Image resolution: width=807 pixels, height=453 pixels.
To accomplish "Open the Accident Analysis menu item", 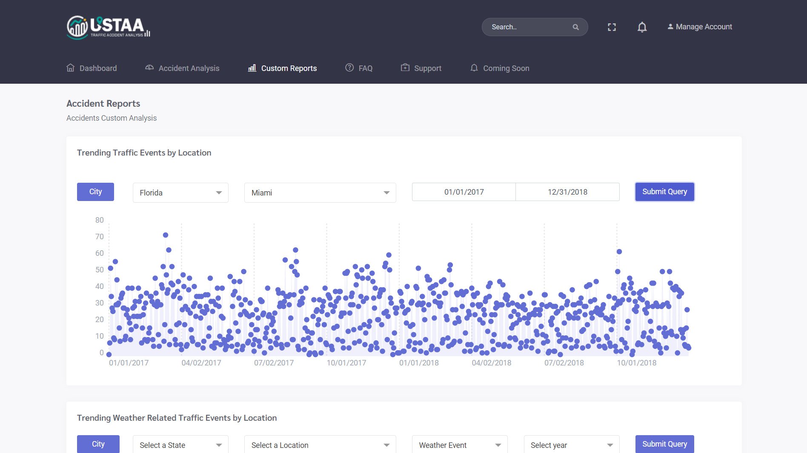I will (x=189, y=68).
